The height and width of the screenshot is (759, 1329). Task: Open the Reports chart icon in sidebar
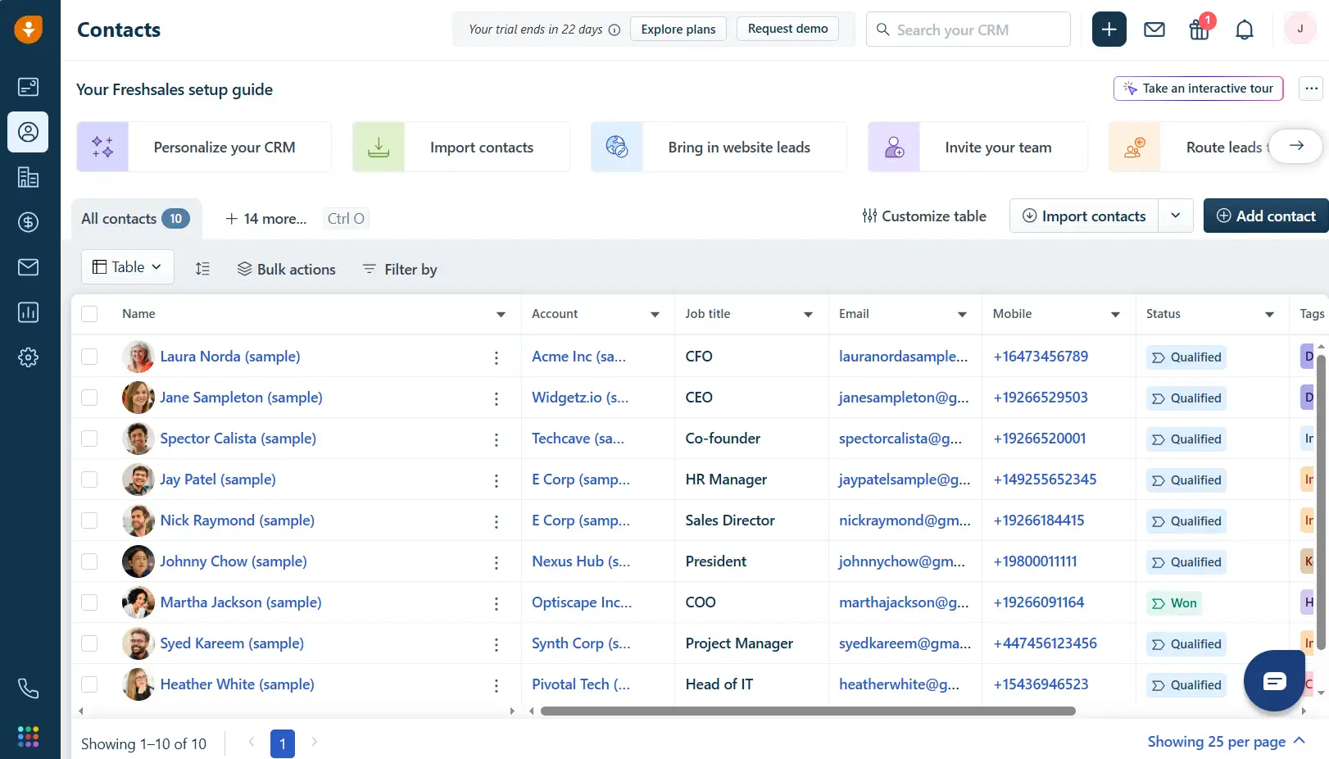click(x=28, y=312)
